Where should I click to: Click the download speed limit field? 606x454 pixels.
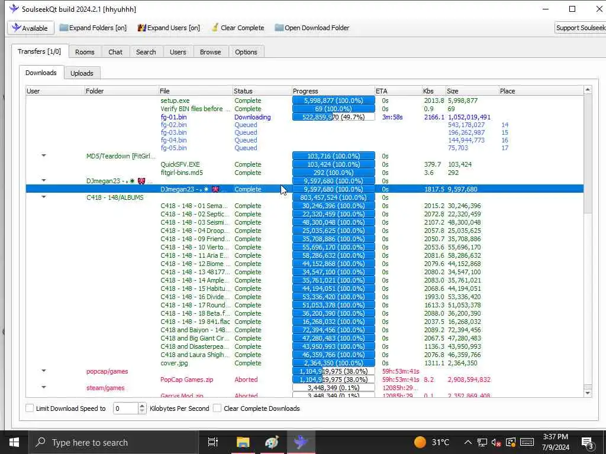click(125, 408)
